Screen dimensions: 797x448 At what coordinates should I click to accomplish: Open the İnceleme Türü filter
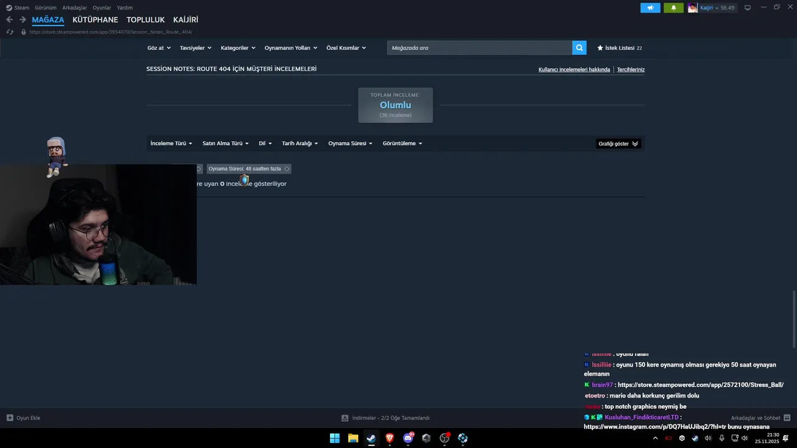[x=171, y=143]
